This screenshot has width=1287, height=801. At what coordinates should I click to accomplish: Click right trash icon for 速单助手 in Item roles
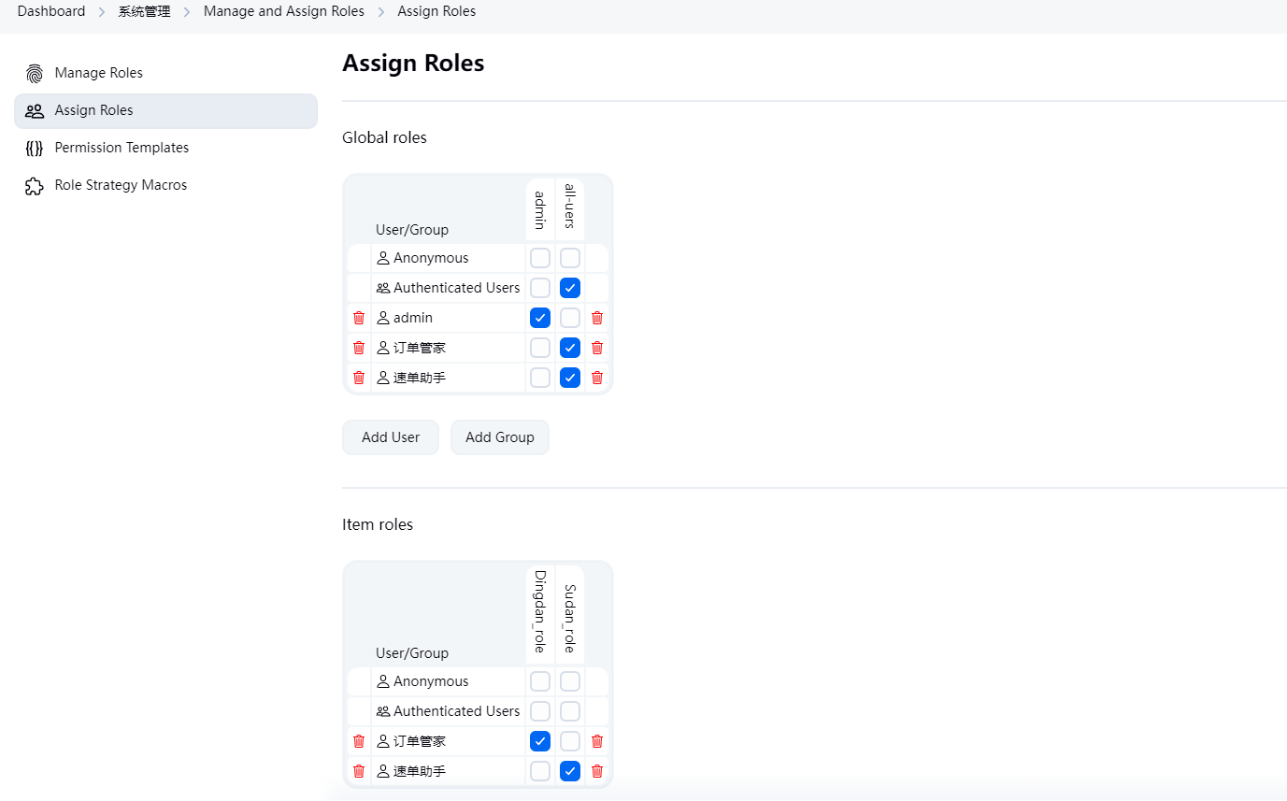click(597, 771)
